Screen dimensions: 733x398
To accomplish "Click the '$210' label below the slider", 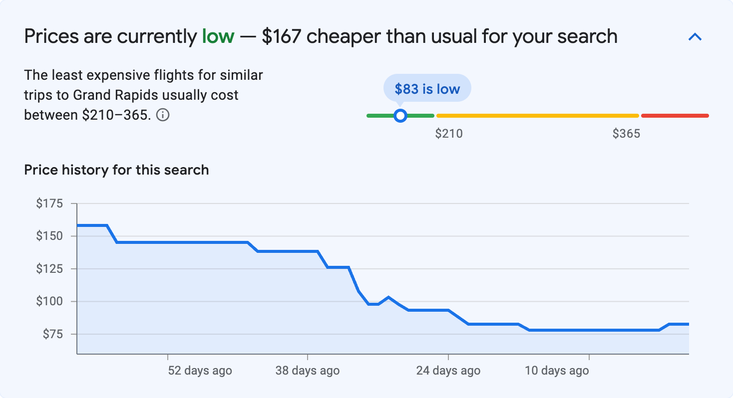I will pyautogui.click(x=449, y=133).
